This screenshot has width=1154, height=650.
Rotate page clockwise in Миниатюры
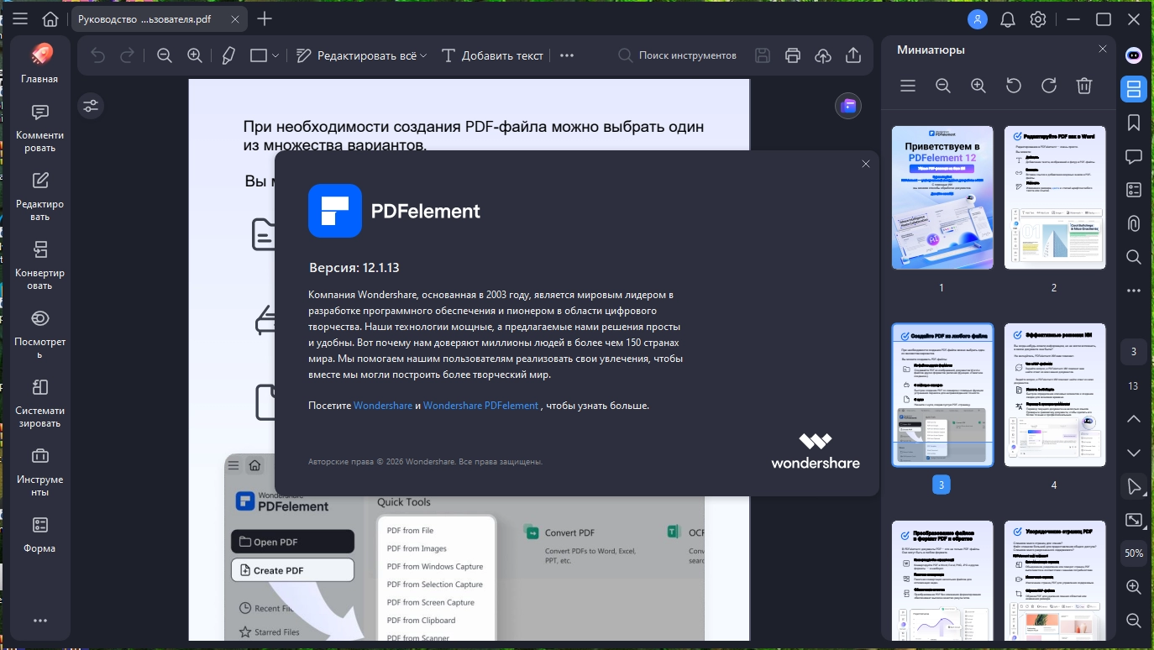point(1049,86)
